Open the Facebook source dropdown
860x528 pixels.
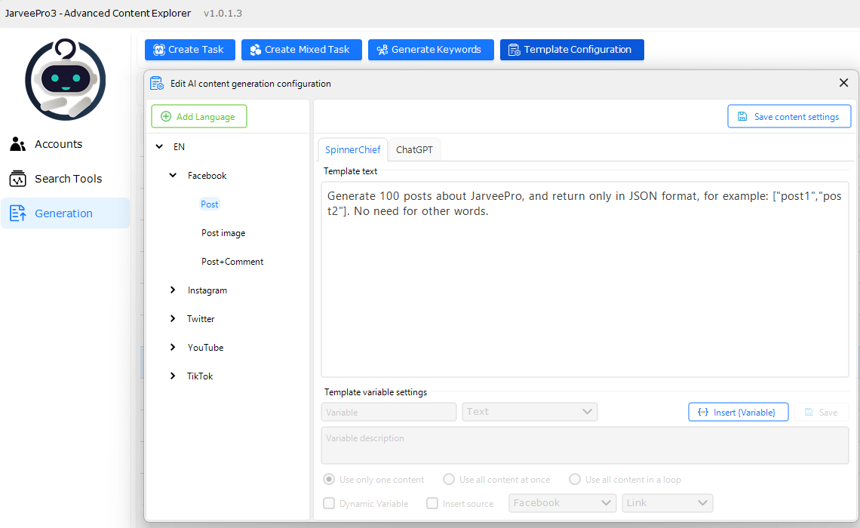(x=562, y=503)
